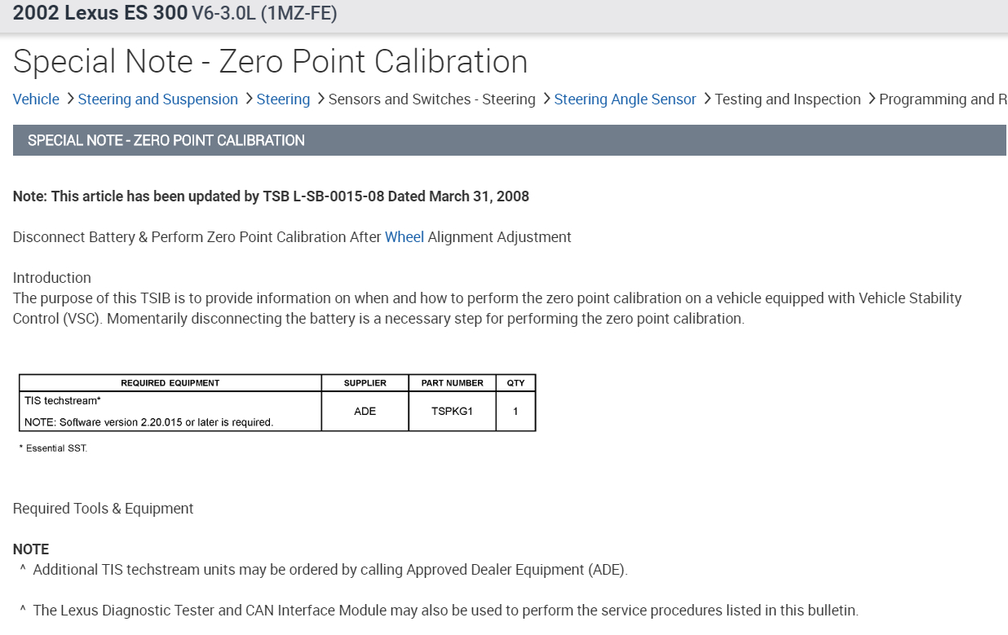The height and width of the screenshot is (635, 1008).
Task: Click chevron before Sensors and Switches
Action: (x=320, y=99)
